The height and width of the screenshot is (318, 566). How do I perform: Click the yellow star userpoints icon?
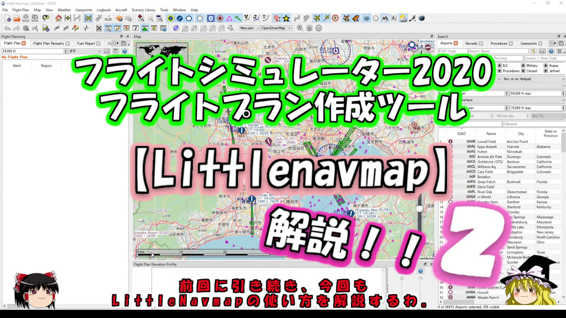[x=287, y=18]
